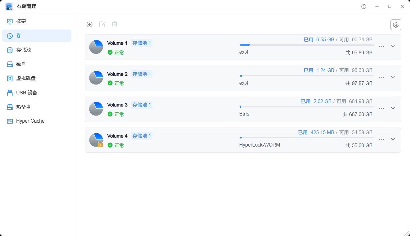
Task: Open the more options menu for Volume 2
Action: click(381, 77)
